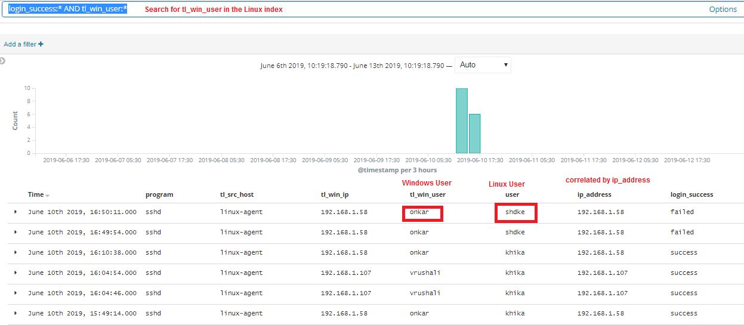The width and height of the screenshot is (744, 325).
Task: Click the @timestamp per 3 hours label
Action: 397,171
